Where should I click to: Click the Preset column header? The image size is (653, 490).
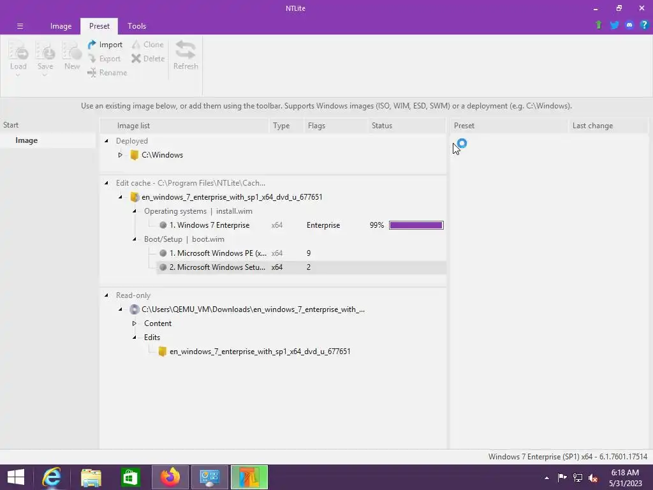[509, 126]
